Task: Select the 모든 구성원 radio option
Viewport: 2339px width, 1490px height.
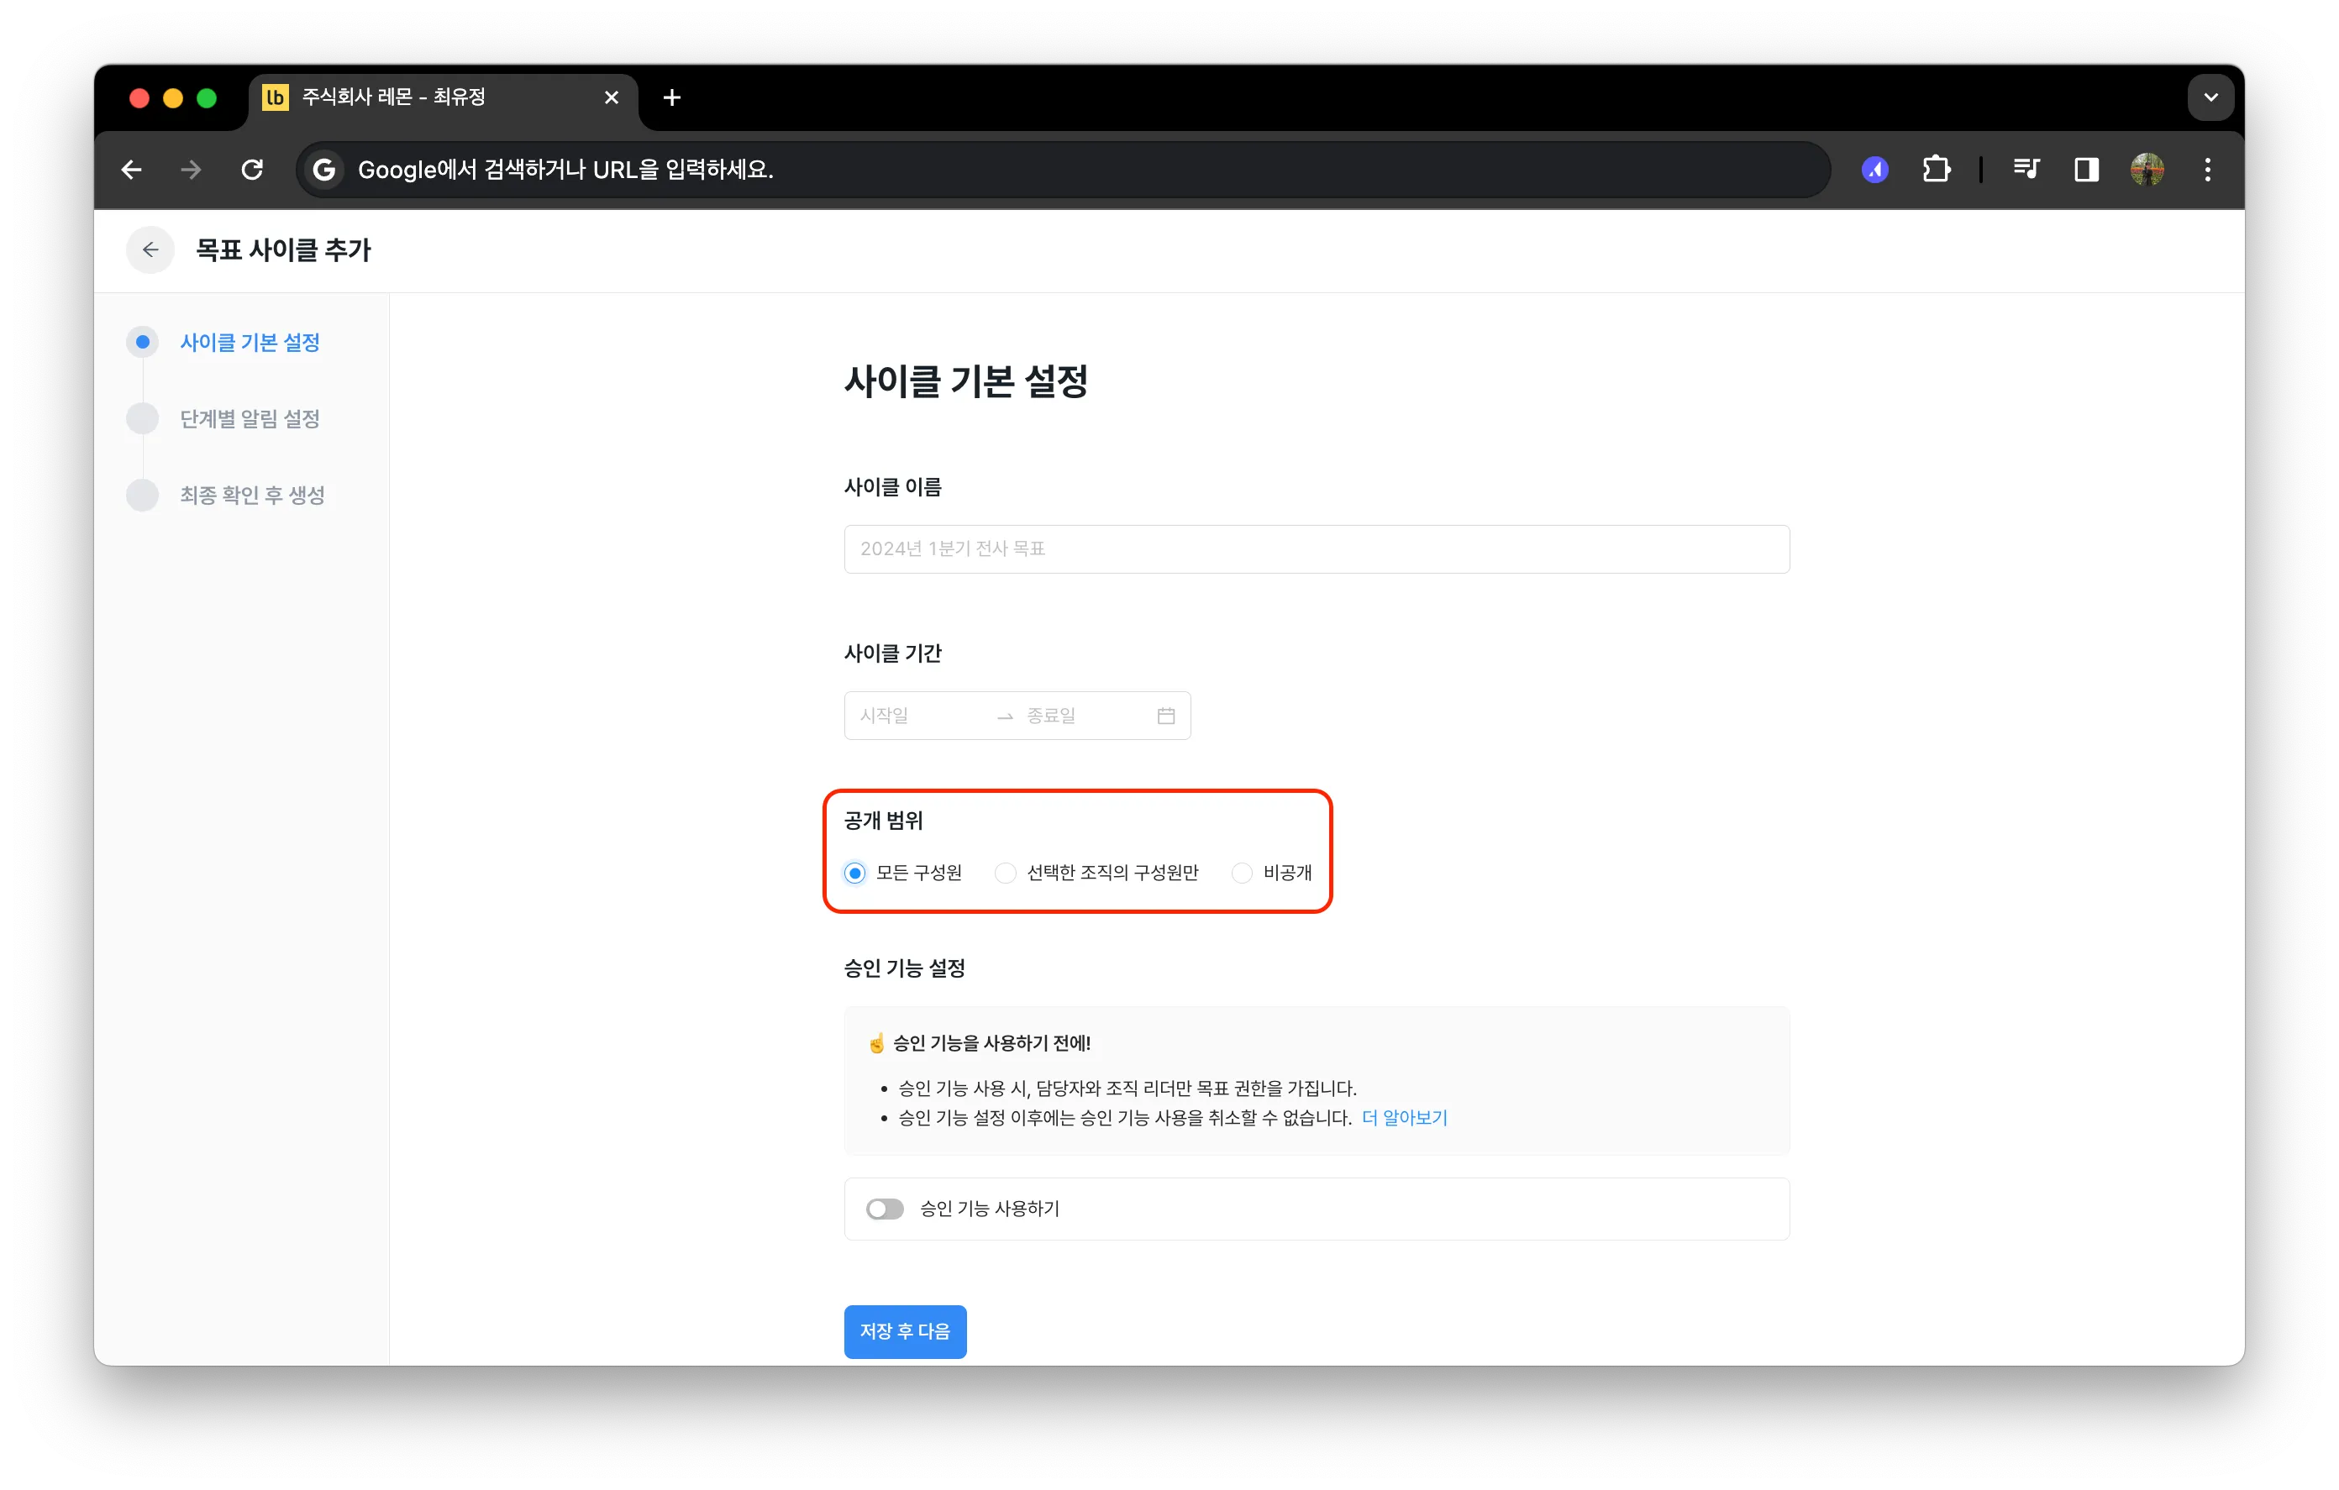Action: [x=854, y=874]
